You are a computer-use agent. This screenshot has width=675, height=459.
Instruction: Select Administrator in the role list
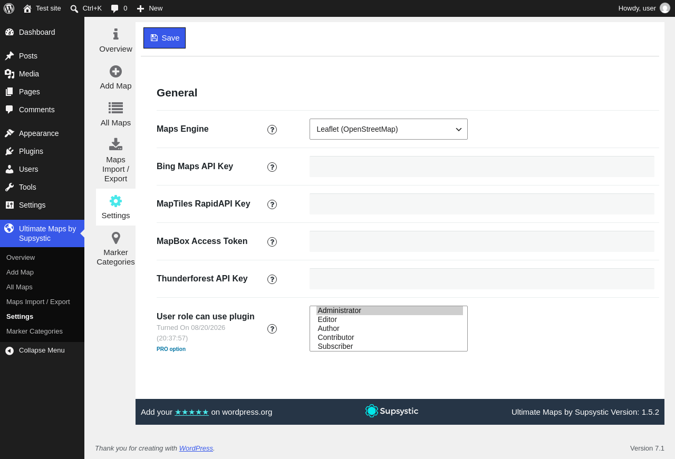(x=390, y=310)
